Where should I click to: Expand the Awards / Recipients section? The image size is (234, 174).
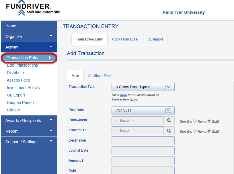tap(29, 121)
